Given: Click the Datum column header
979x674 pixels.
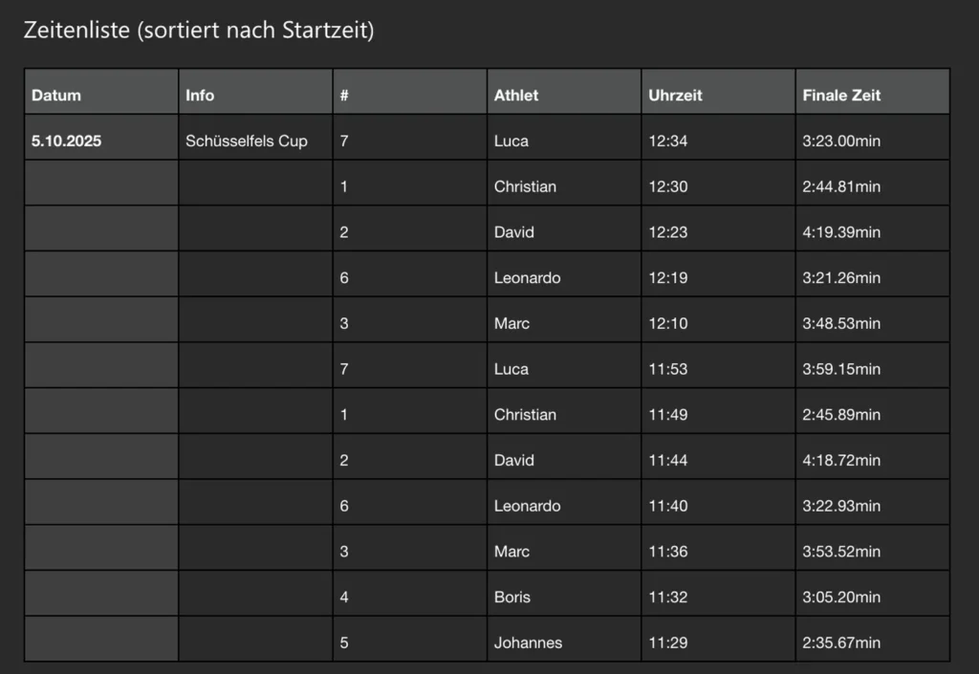Looking at the screenshot, I should 56,96.
